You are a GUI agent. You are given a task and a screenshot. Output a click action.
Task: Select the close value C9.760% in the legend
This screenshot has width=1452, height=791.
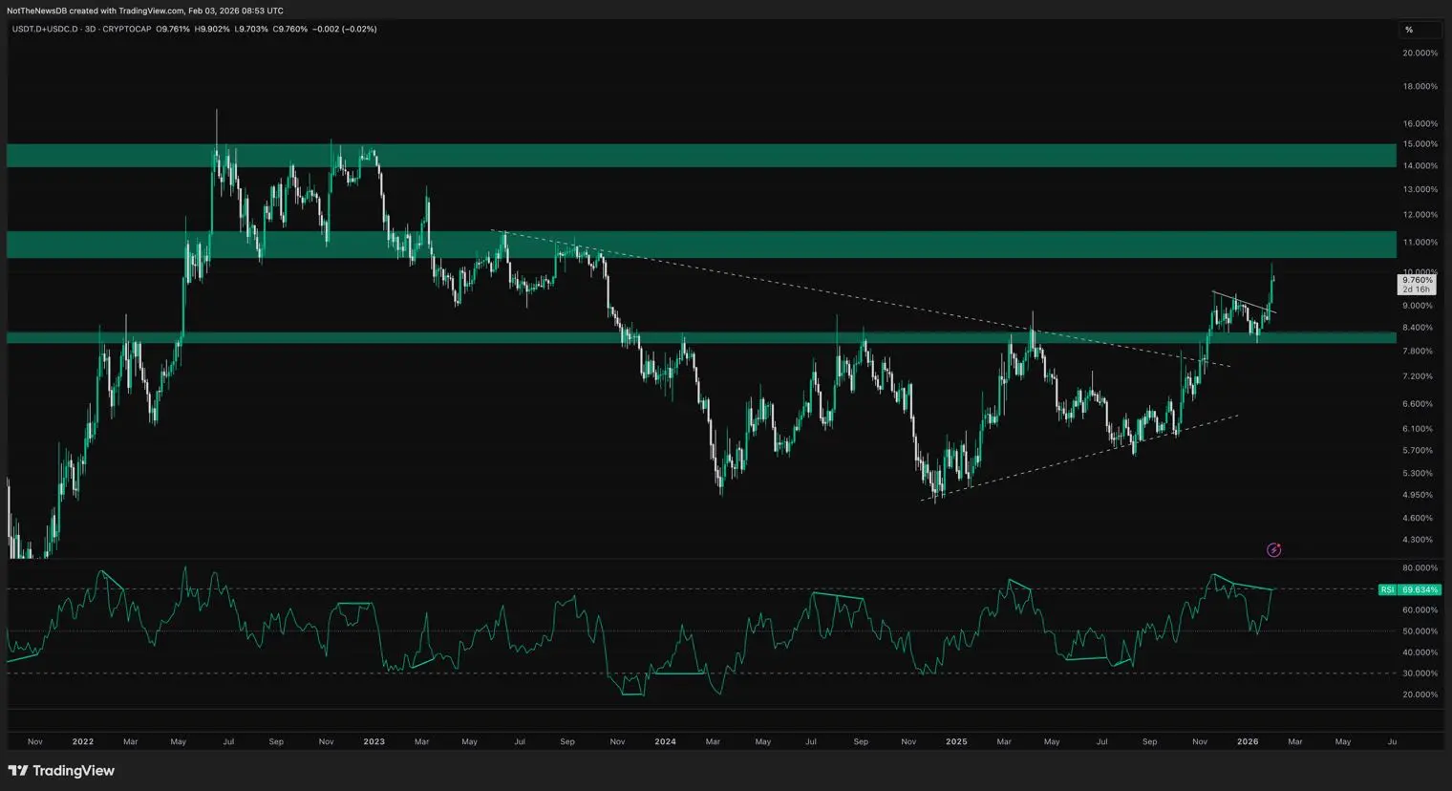290,29
